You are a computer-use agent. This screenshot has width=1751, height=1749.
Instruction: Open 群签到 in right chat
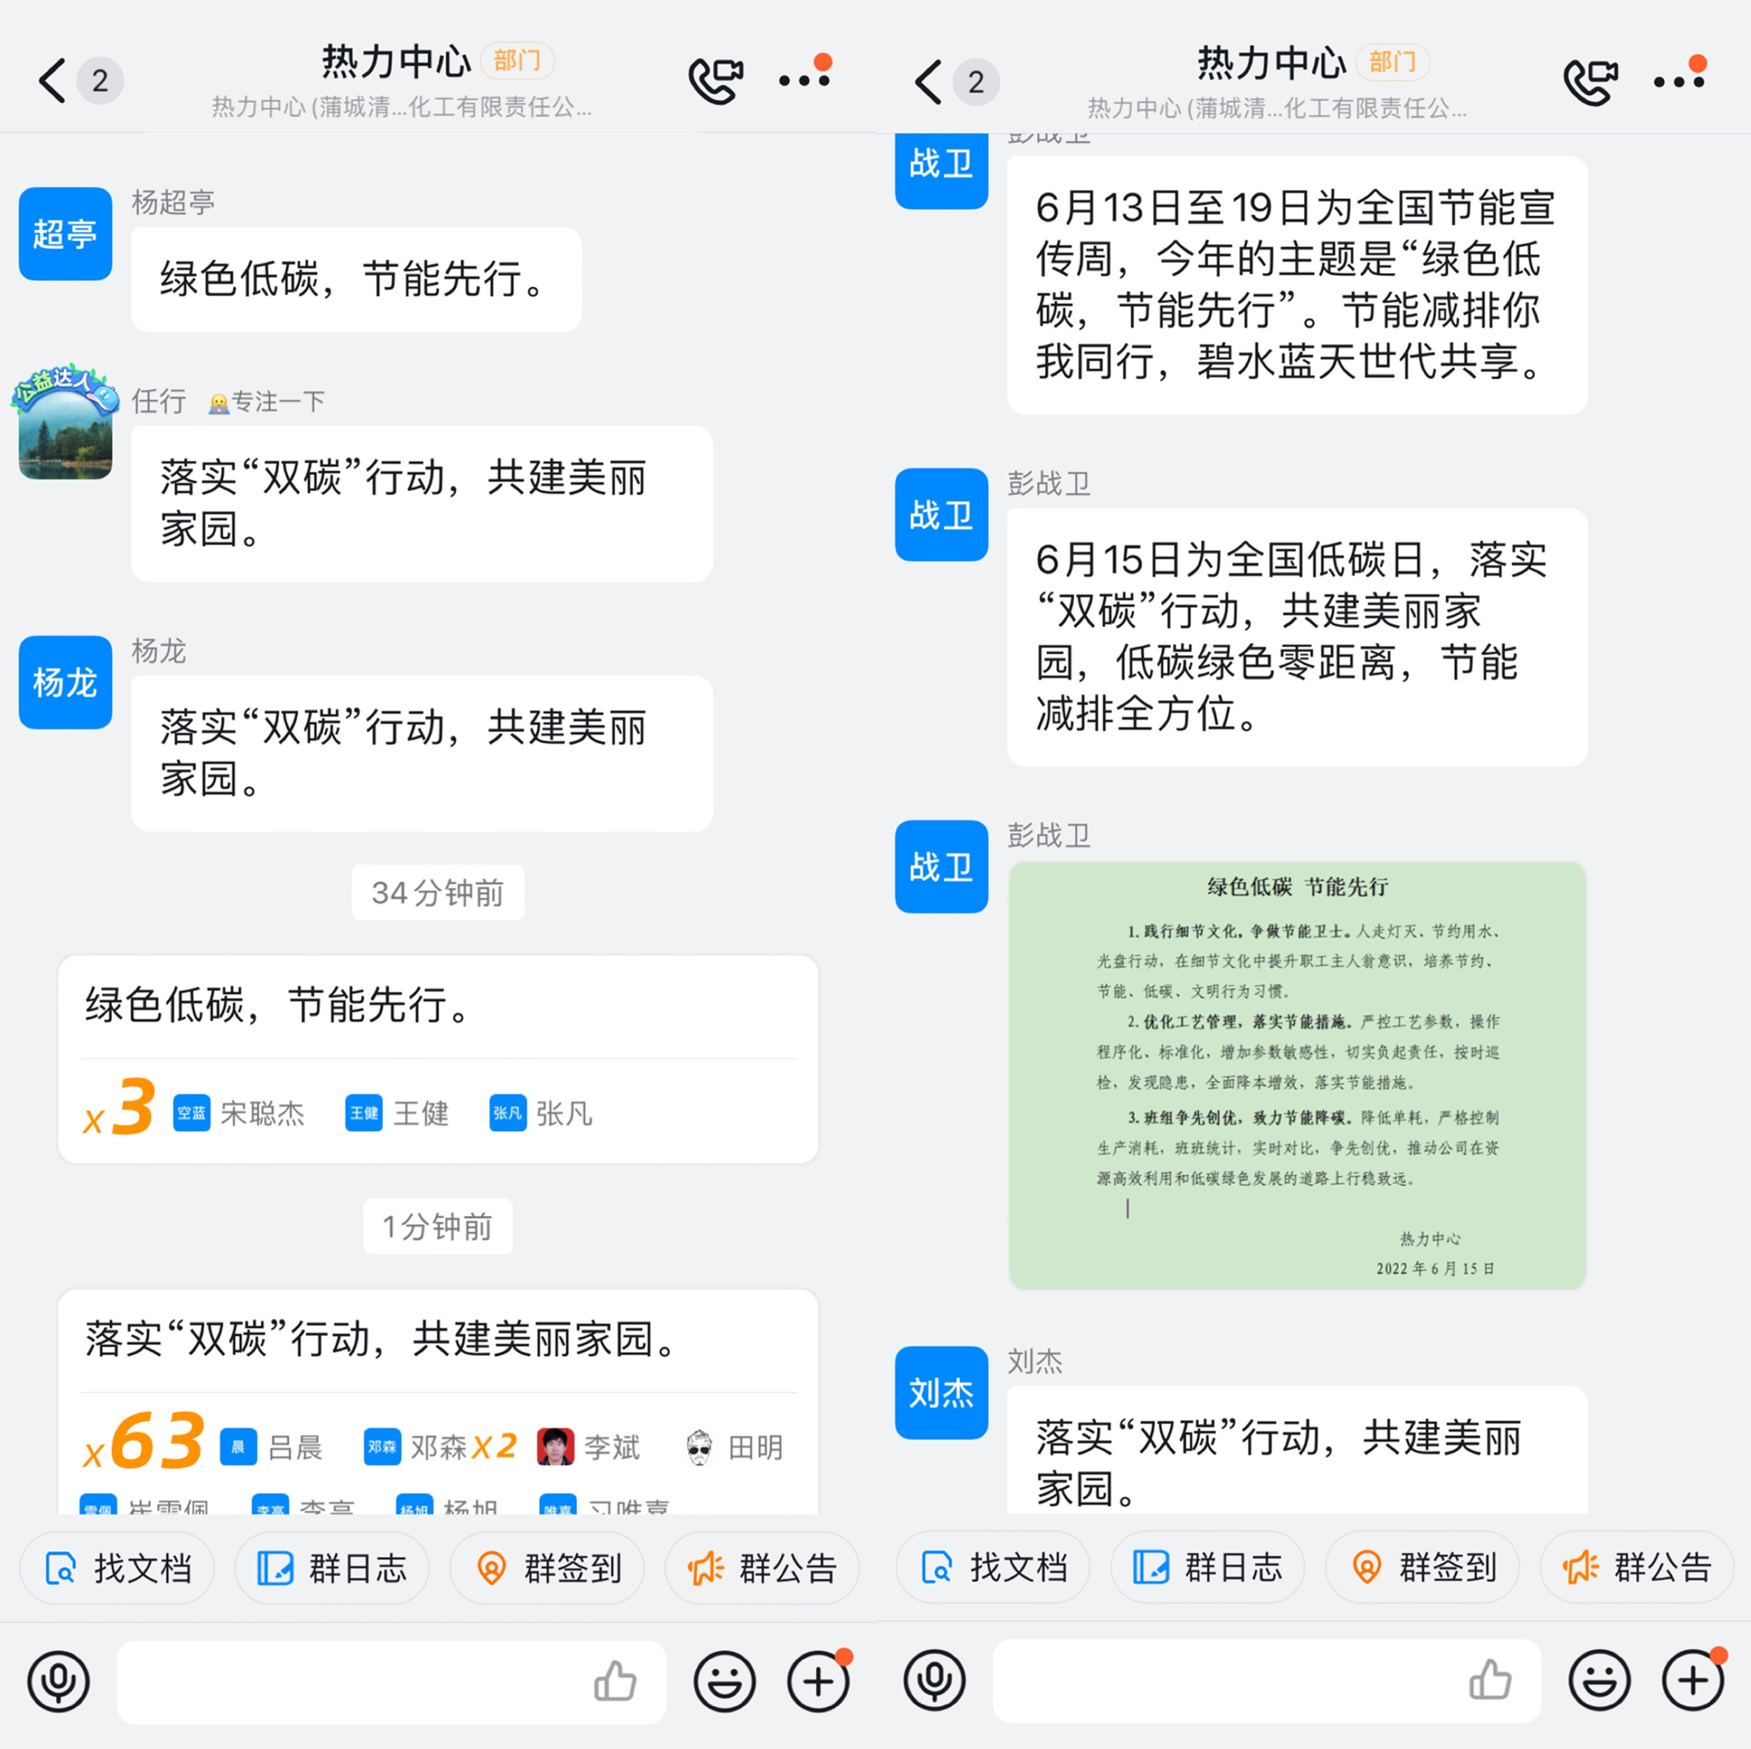(1423, 1567)
